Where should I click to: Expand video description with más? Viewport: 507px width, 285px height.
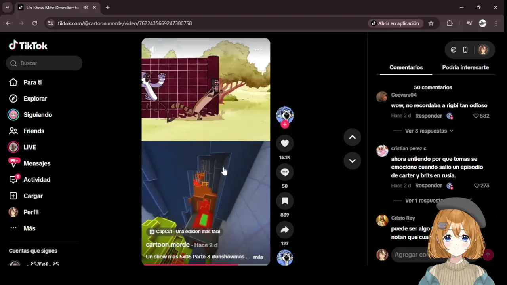pos(258,257)
